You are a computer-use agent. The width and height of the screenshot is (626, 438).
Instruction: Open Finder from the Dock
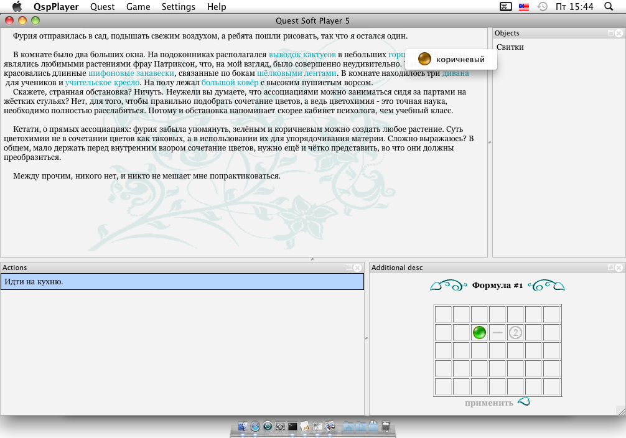pos(241,427)
